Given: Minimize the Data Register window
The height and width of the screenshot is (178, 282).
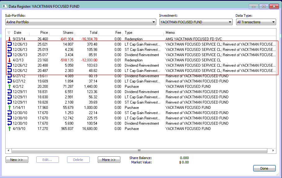Looking at the screenshot, I should 253,6.
